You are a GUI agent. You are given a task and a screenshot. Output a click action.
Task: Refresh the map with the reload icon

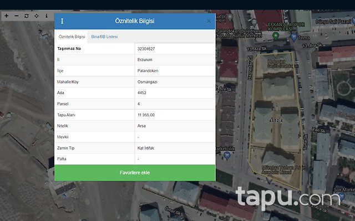(27, 16)
